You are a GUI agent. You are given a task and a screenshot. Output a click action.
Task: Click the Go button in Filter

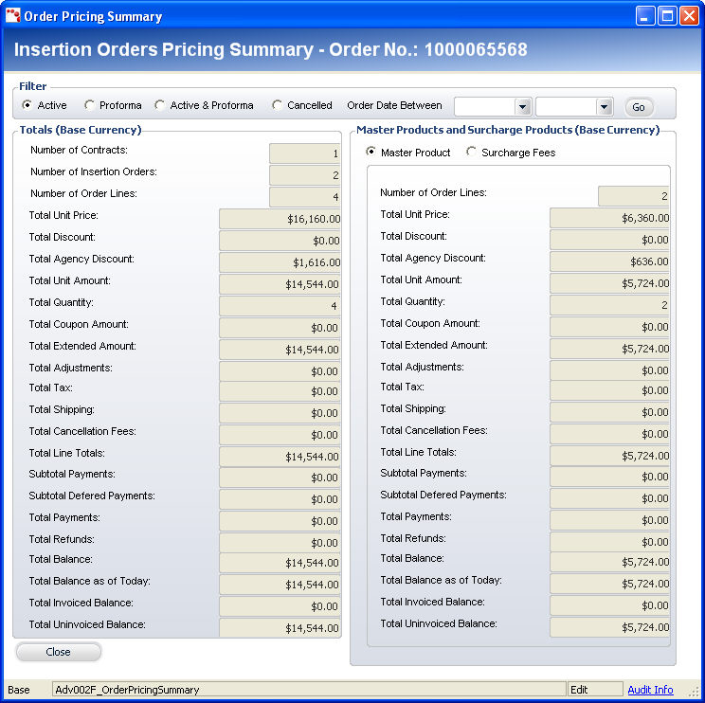tap(638, 107)
